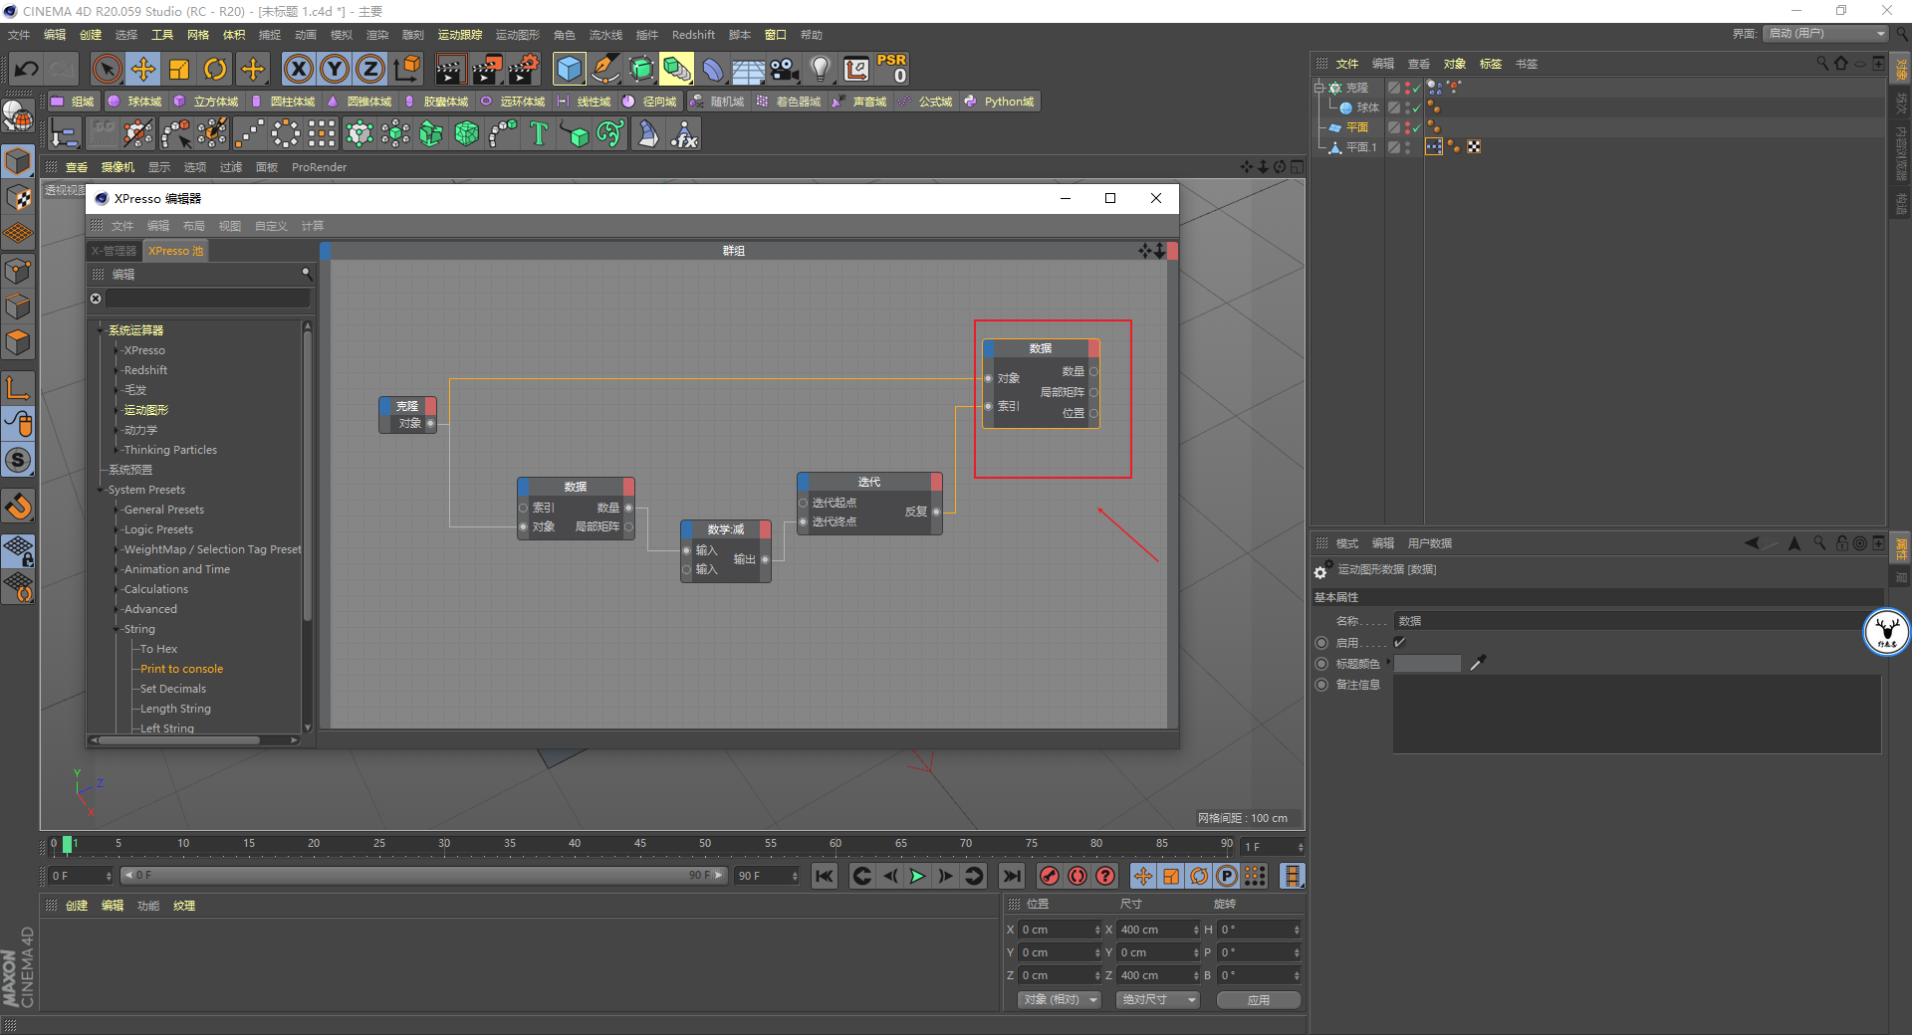Open 标签 menu in Object Manager
Screen dimensions: 1912x1035
1491,64
